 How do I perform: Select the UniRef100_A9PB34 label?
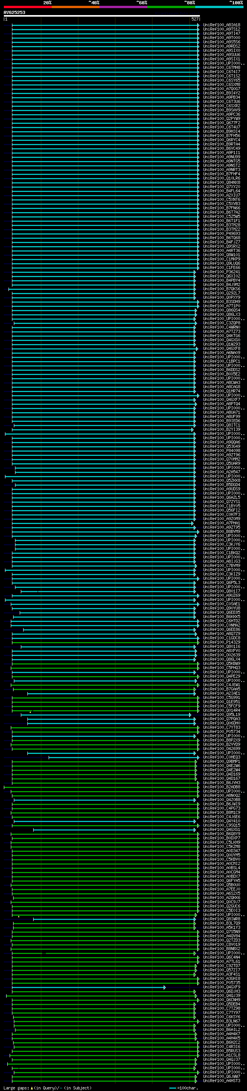(x=222, y=98)
